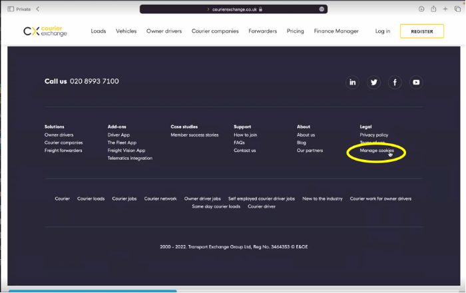The image size is (466, 293).
Task: Open New to the industry link
Action: (x=322, y=198)
